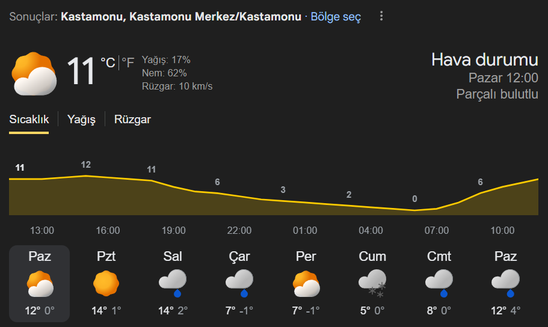
Task: Click the 16:00 hour label on chart
Action: point(108,230)
